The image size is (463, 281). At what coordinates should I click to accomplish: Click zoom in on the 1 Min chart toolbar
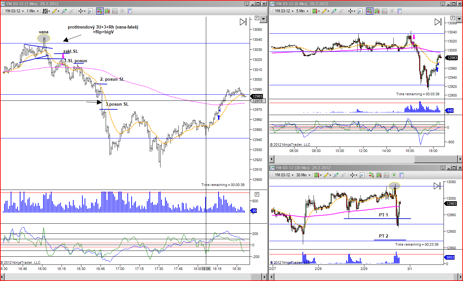(x=64, y=11)
